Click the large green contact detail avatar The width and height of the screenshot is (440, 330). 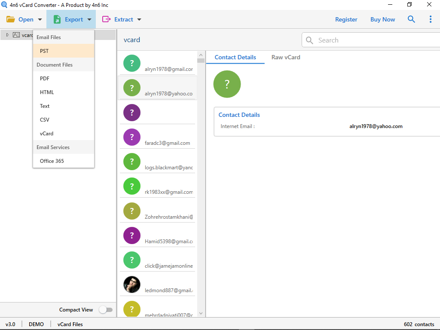point(227,84)
